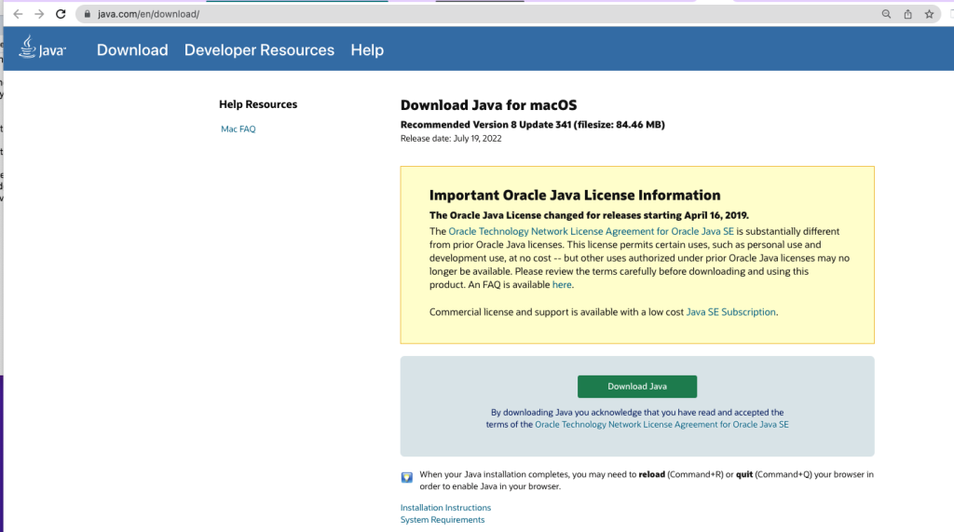This screenshot has width=954, height=532.
Task: Open license agreement link below Download button
Action: (661, 424)
